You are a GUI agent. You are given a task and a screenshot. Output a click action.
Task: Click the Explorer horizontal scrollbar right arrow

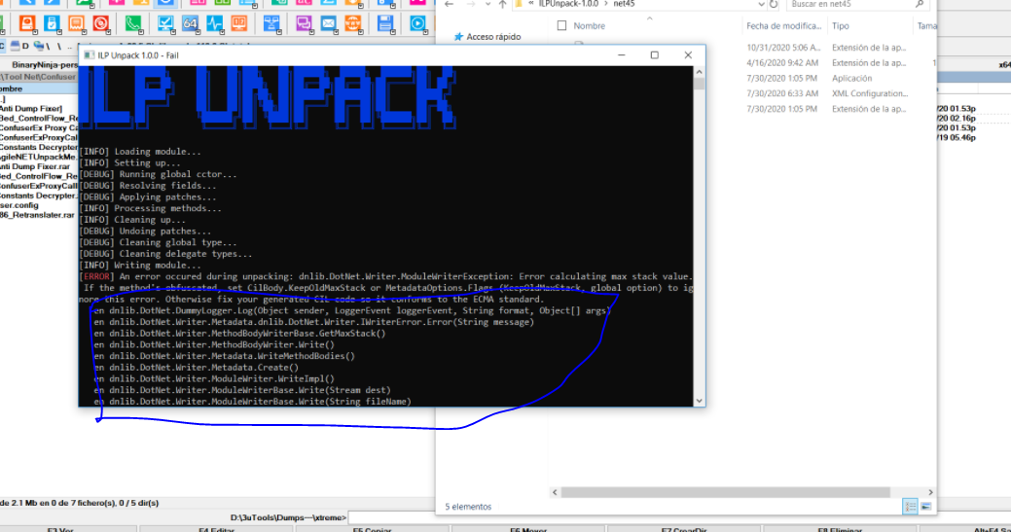point(930,492)
